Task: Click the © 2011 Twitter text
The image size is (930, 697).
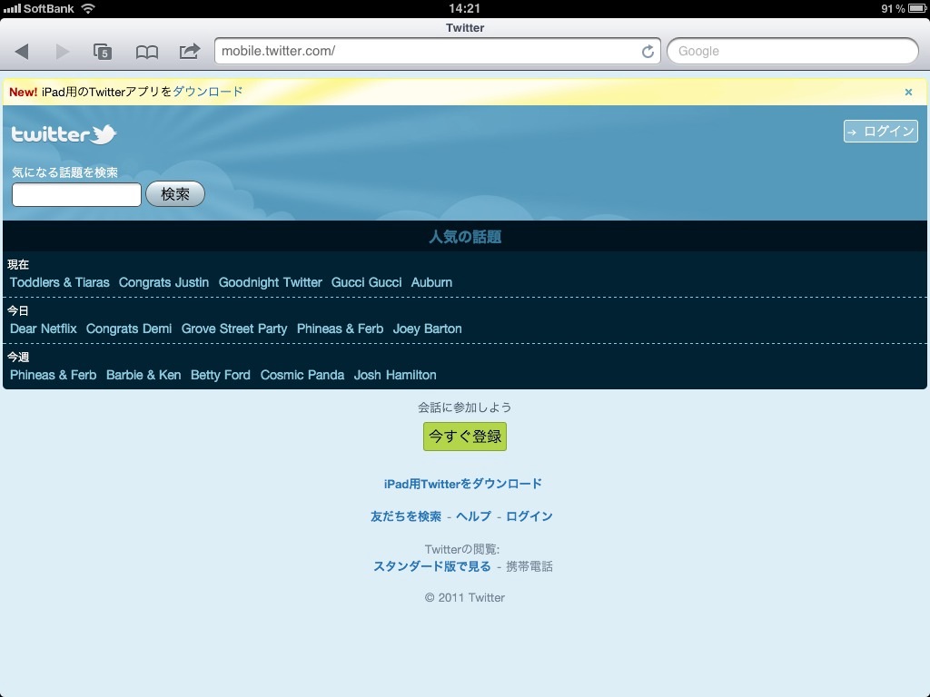Action: coord(465,597)
